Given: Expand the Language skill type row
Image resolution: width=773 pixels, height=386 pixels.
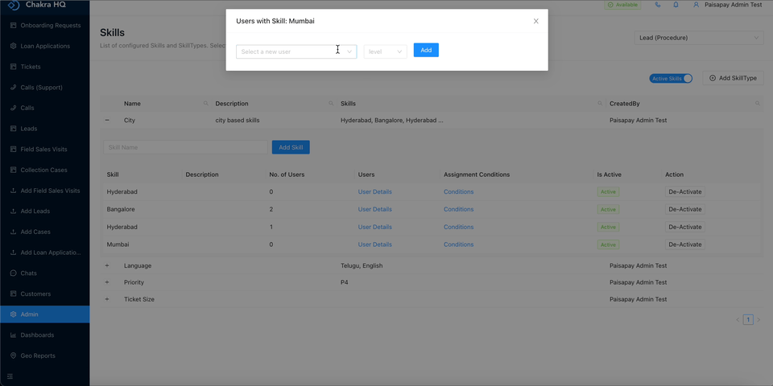Looking at the screenshot, I should [x=107, y=266].
